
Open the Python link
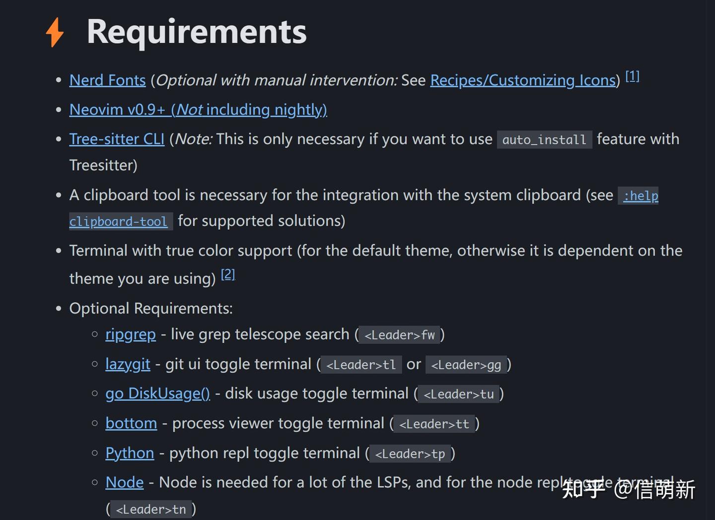pyautogui.click(x=130, y=453)
